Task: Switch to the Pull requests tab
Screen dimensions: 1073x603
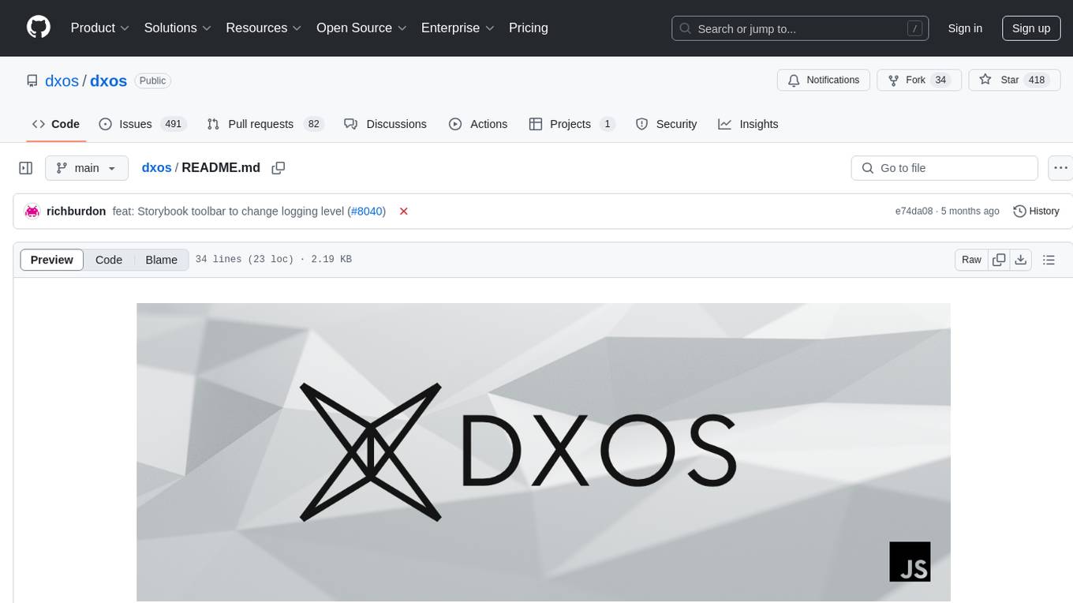Action: pyautogui.click(x=266, y=124)
